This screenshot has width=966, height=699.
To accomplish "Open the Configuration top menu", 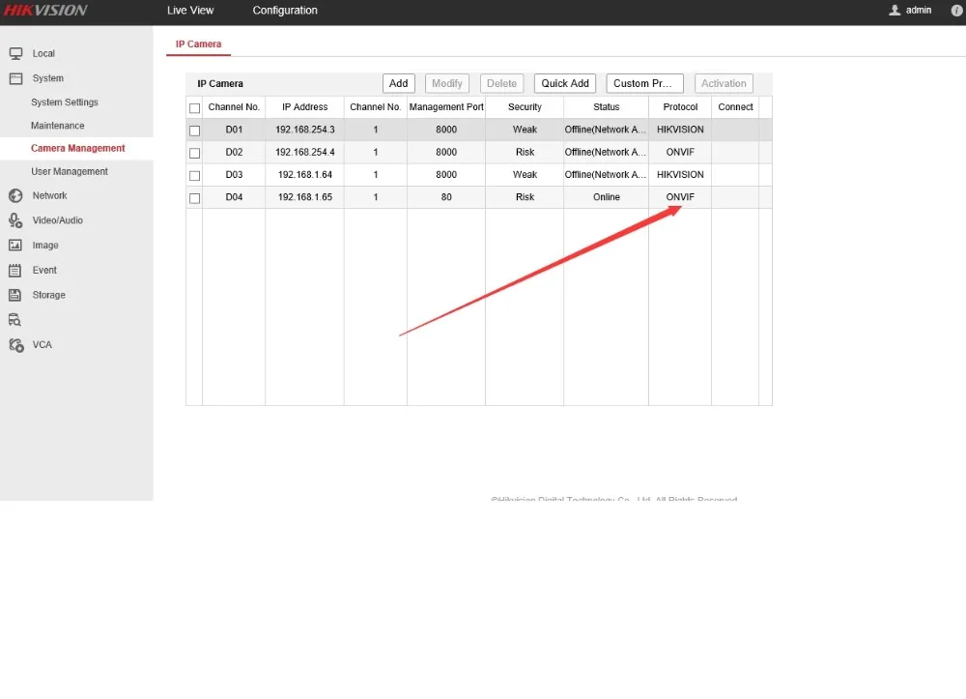I will point(285,11).
